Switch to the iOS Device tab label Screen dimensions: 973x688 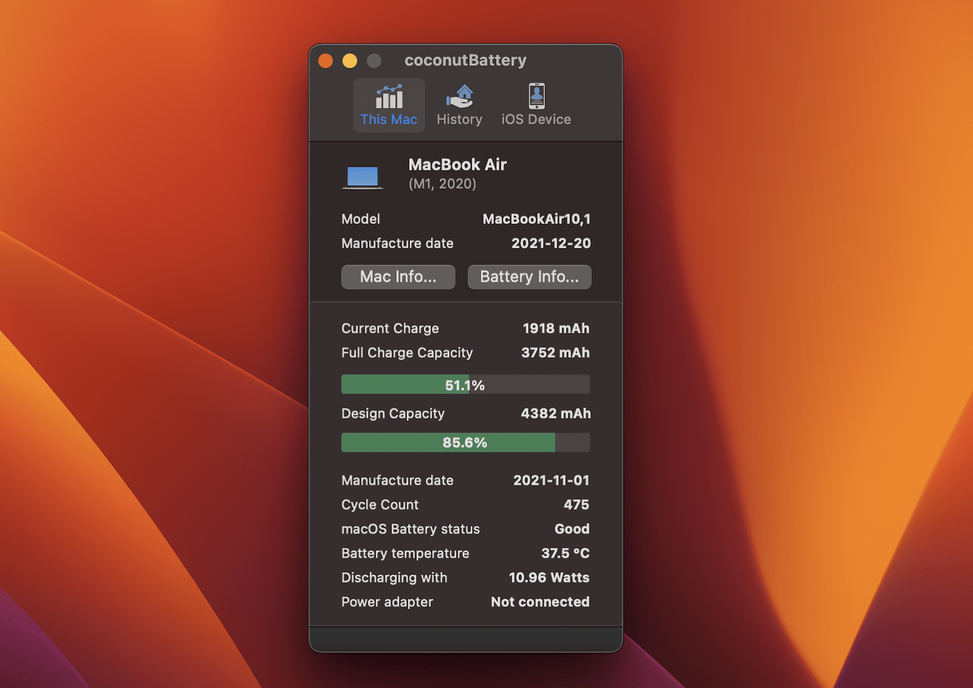[536, 119]
